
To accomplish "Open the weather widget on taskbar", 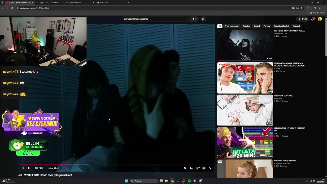I will (x=8, y=181).
